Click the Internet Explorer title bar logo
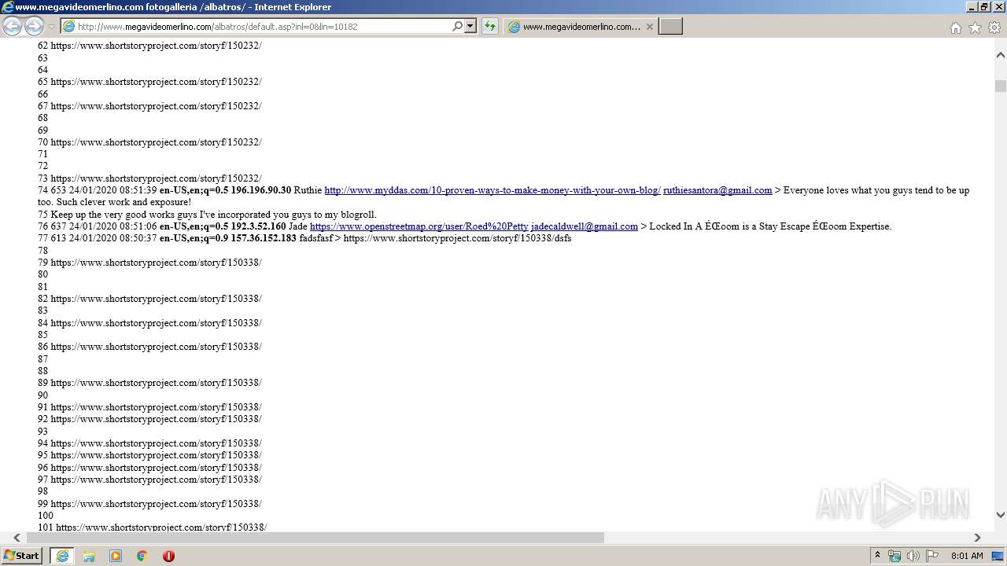 (x=8, y=7)
